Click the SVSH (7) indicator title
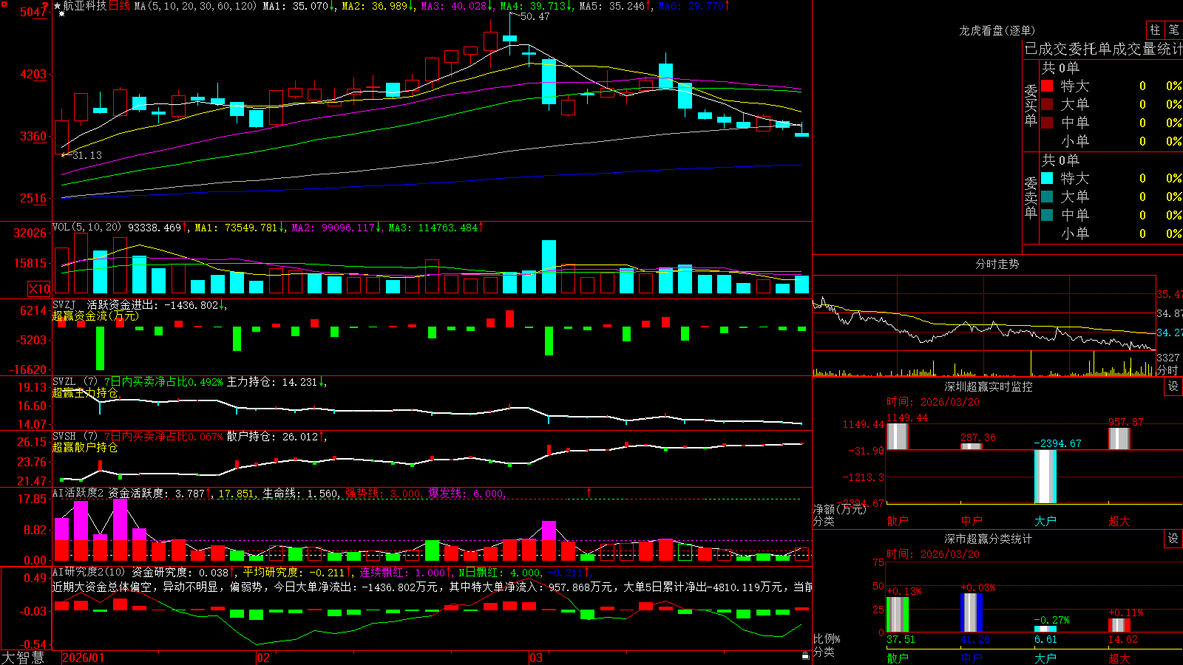The image size is (1183, 665). [x=75, y=437]
